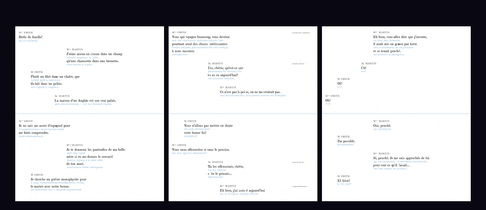Select "Vous nous offenseriez si vous le pensiez."

pyautogui.click(x=201, y=150)
